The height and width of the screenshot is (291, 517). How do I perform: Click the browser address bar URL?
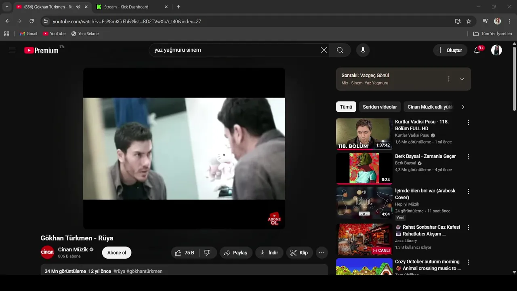click(x=127, y=21)
